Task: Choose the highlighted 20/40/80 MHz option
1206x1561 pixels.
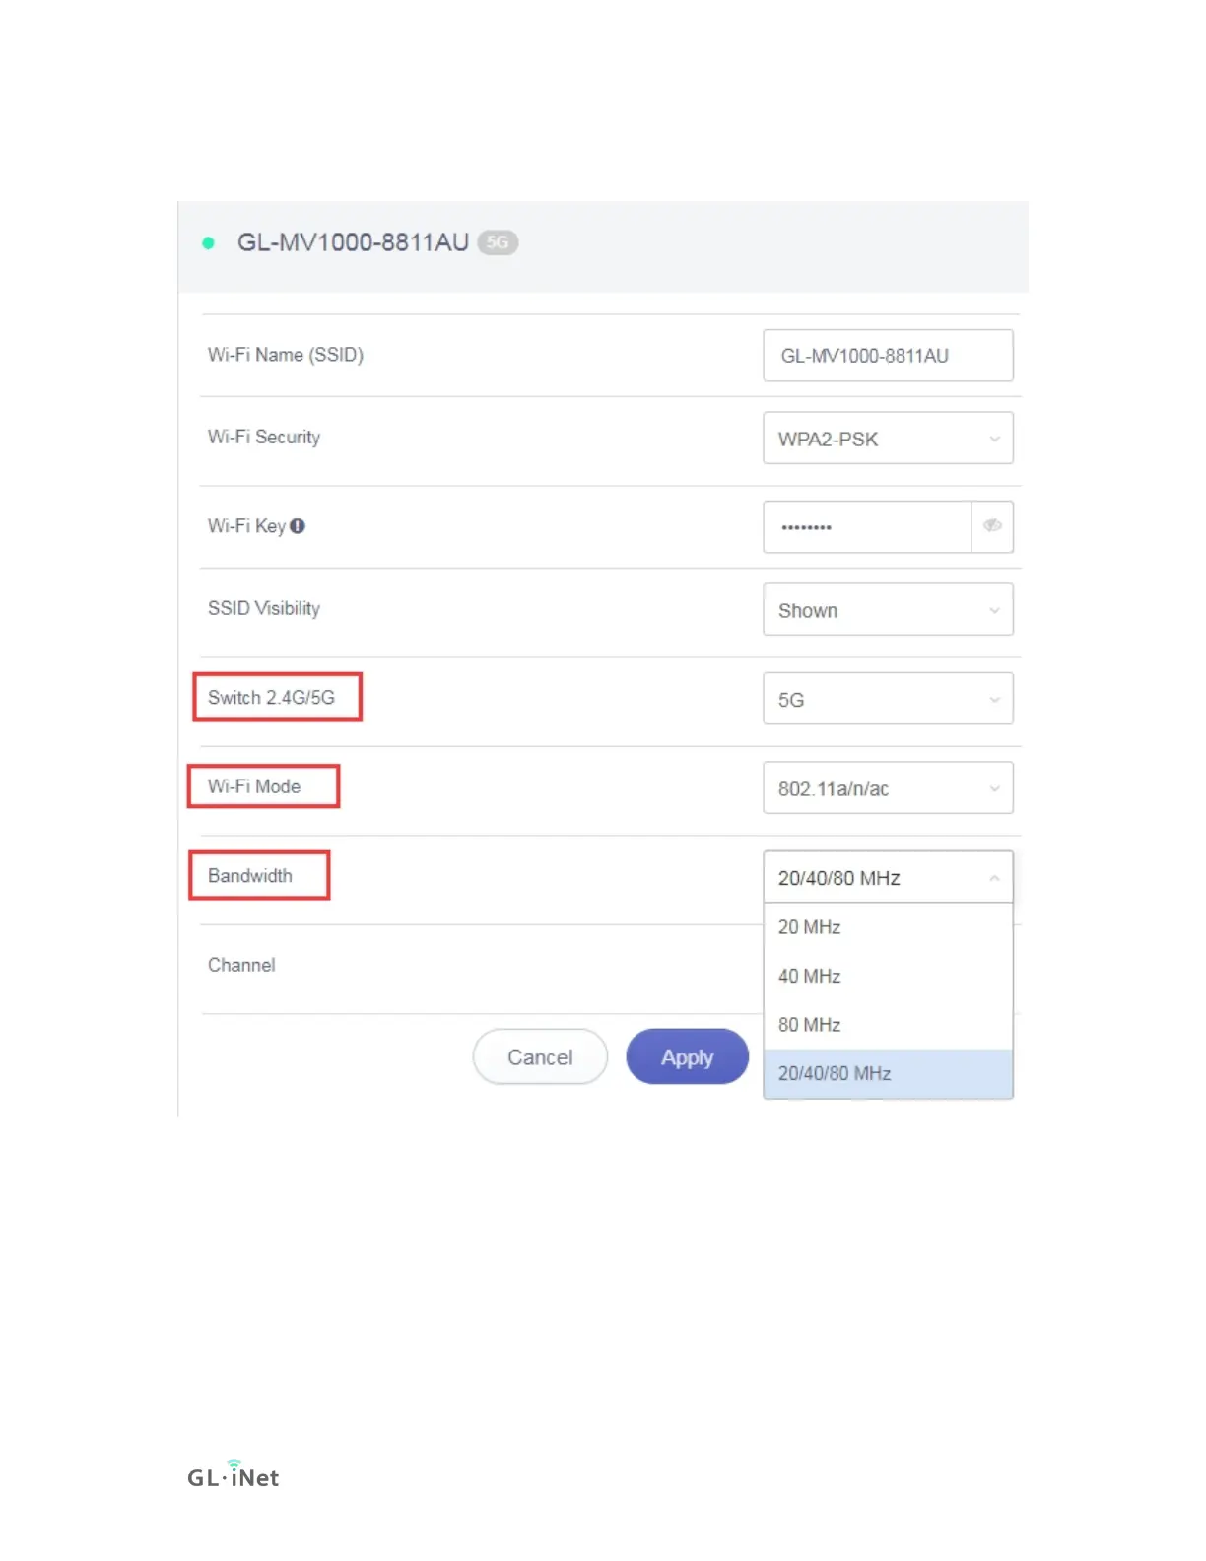Action: point(888,1073)
